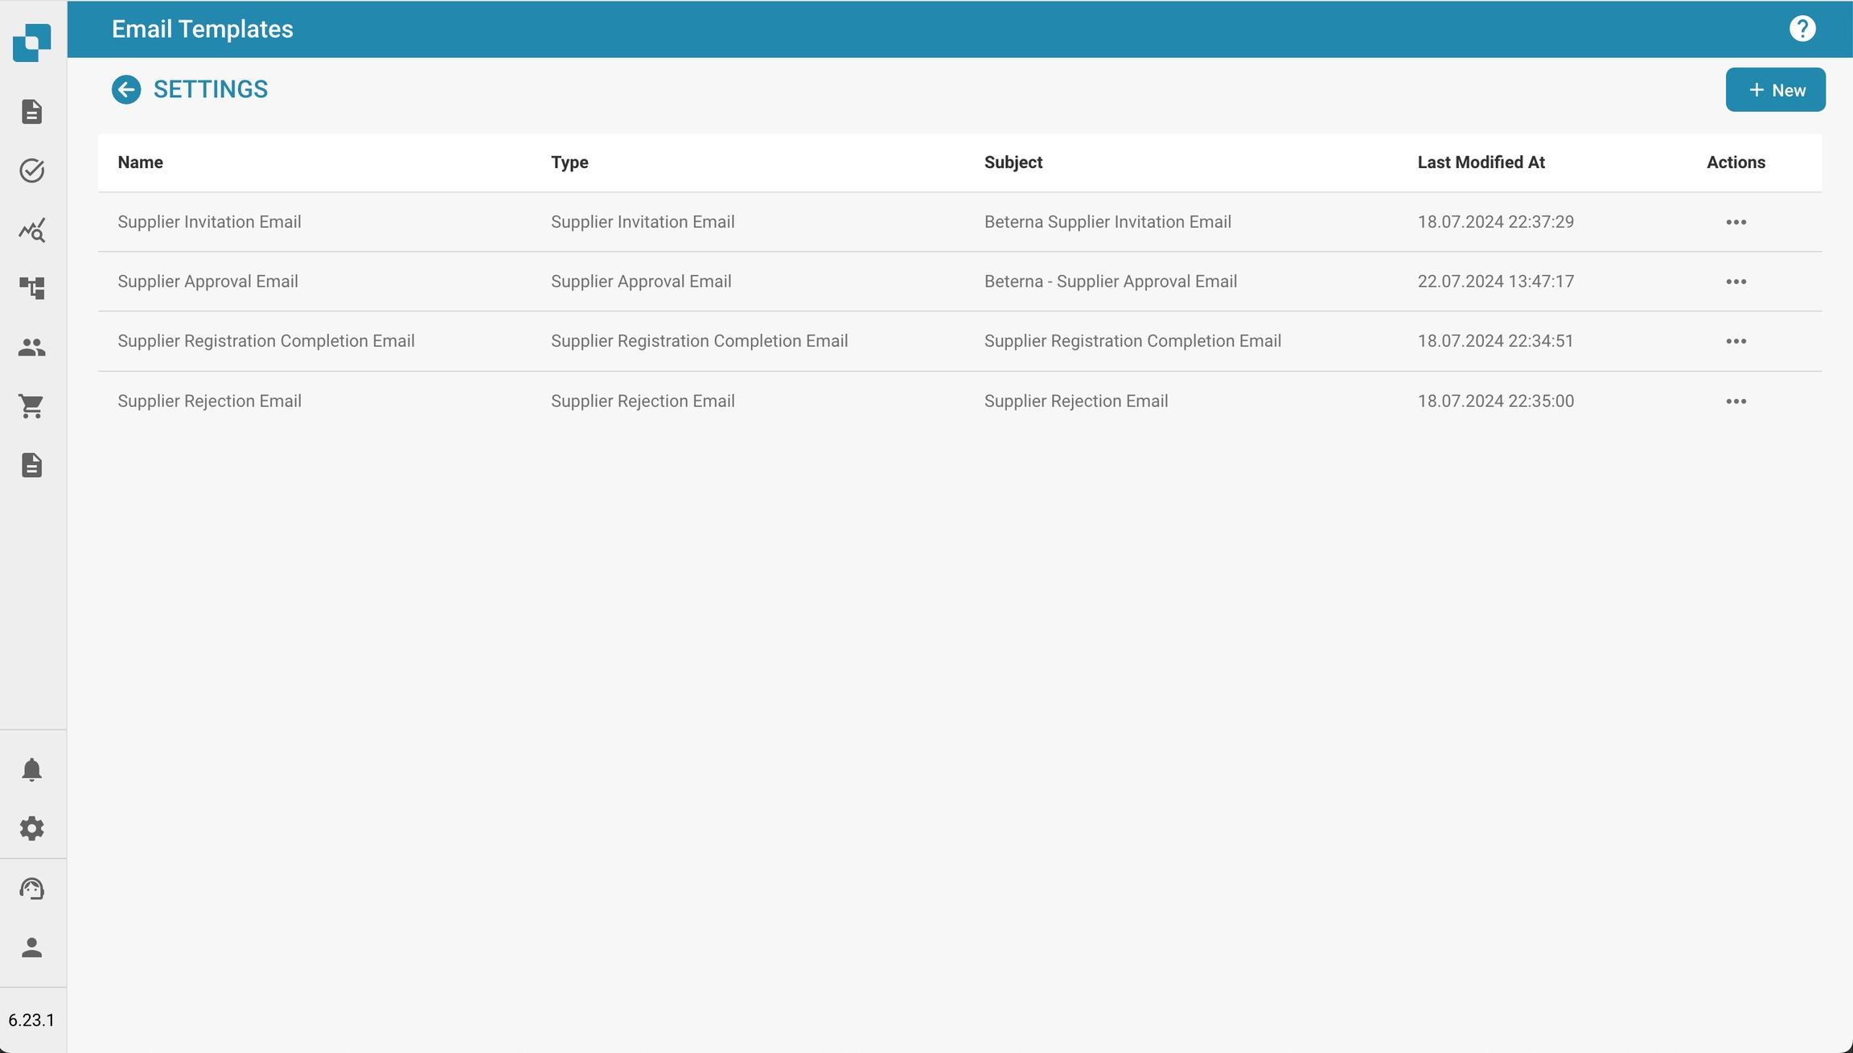Click the Last Modified At column header

coord(1481,162)
